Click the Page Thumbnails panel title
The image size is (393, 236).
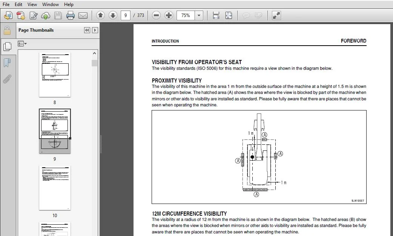point(36,30)
